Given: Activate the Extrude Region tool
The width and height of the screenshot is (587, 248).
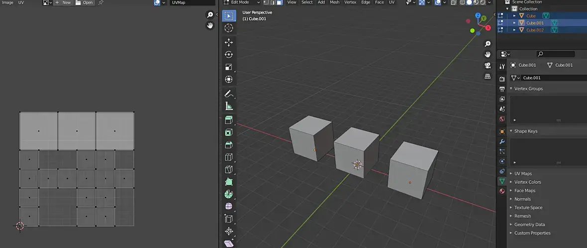Looking at the screenshot, I should [229, 120].
